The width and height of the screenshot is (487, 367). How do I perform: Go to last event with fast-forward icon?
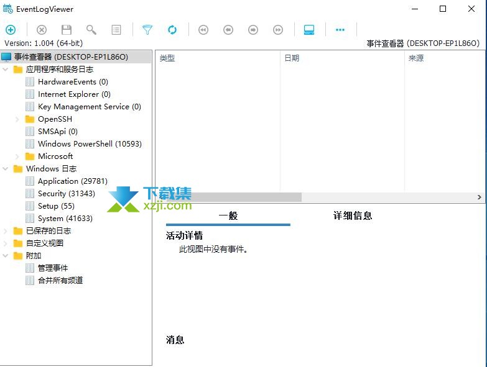[x=278, y=30]
